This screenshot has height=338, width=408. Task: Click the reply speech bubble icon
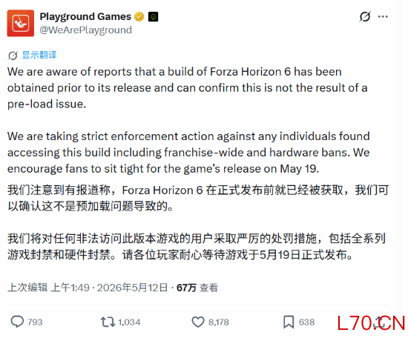coord(17,322)
